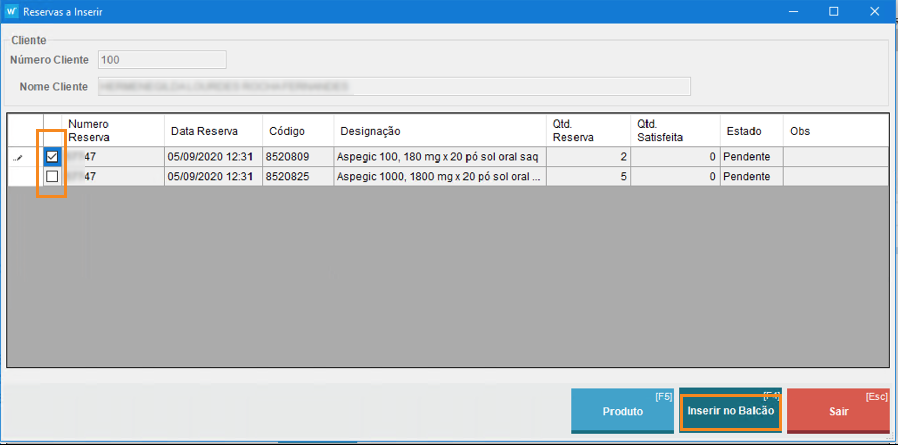
Task: Click into the Nome Cliente field
Action: [x=393, y=87]
